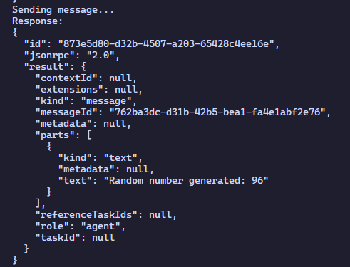
Task: Click the "jsonrpc" key text
Action: tap(49, 56)
